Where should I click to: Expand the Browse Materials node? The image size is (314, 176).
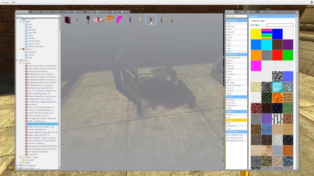click(x=18, y=166)
